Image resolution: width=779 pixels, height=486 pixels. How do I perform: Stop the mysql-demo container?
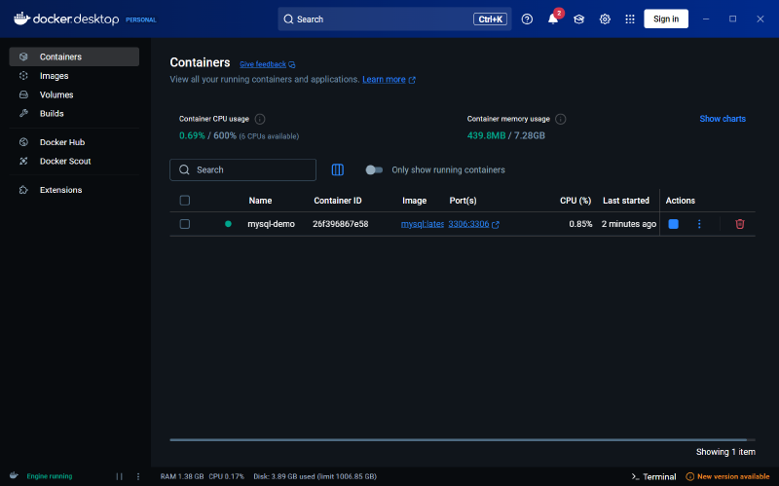point(673,224)
